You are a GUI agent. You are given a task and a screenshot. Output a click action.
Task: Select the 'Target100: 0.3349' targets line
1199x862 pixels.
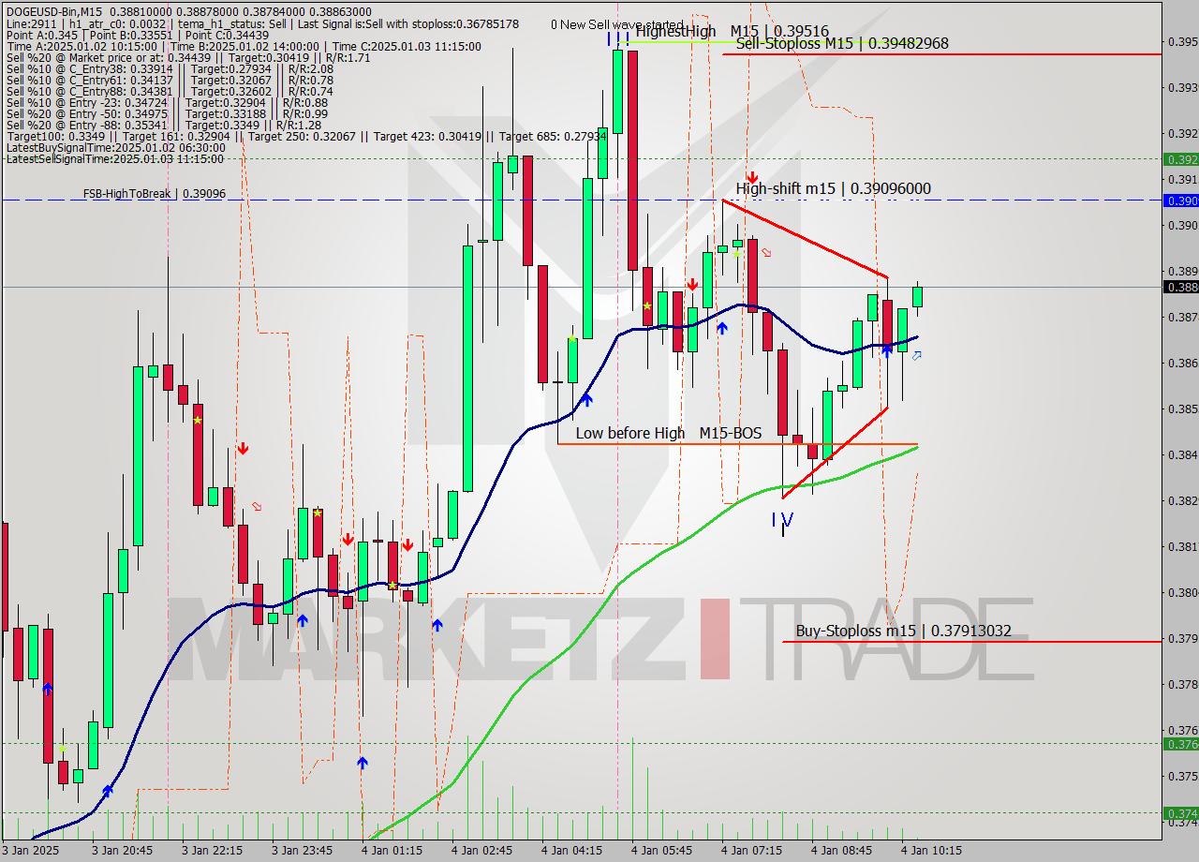(x=305, y=136)
